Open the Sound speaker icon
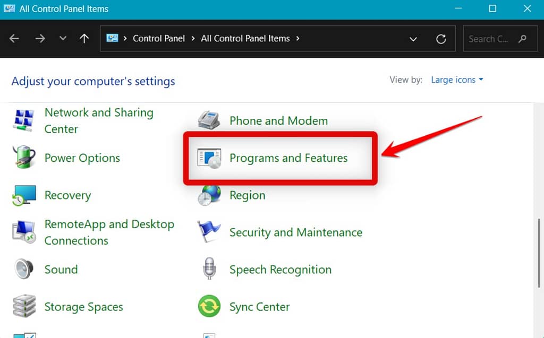 pos(24,269)
